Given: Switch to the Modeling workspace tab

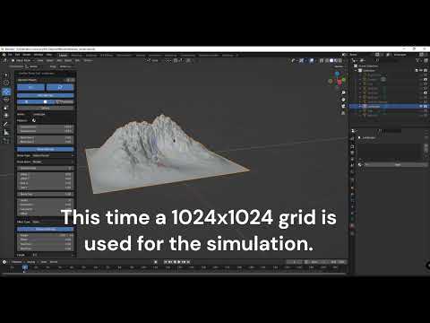Looking at the screenshot, I should (x=76, y=55).
